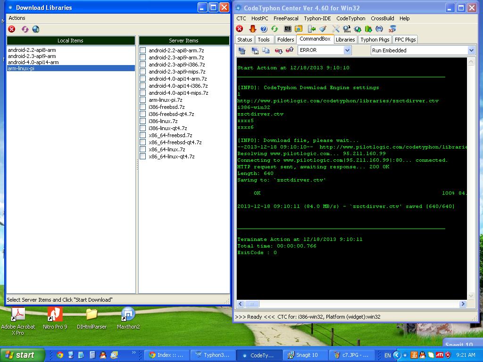Open the Windows start button
The width and height of the screenshot is (483, 362).
22,355
